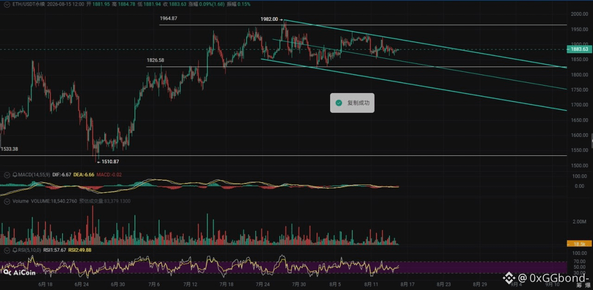Collapse the Volume indicator pane chevron

(x=6, y=201)
